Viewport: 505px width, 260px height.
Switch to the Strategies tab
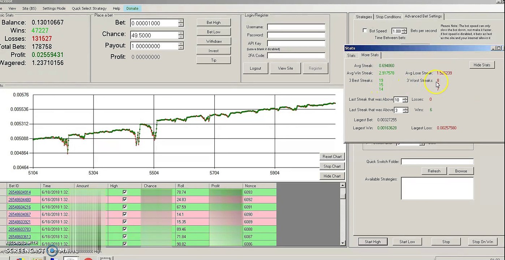(364, 17)
